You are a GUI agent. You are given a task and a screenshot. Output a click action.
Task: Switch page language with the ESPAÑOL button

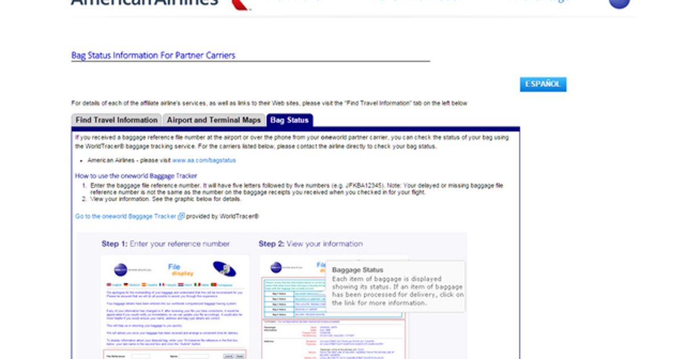pyautogui.click(x=543, y=84)
